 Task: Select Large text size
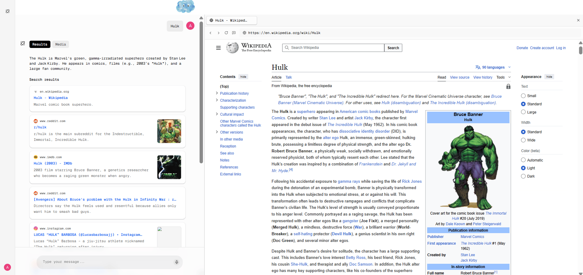coord(523,112)
